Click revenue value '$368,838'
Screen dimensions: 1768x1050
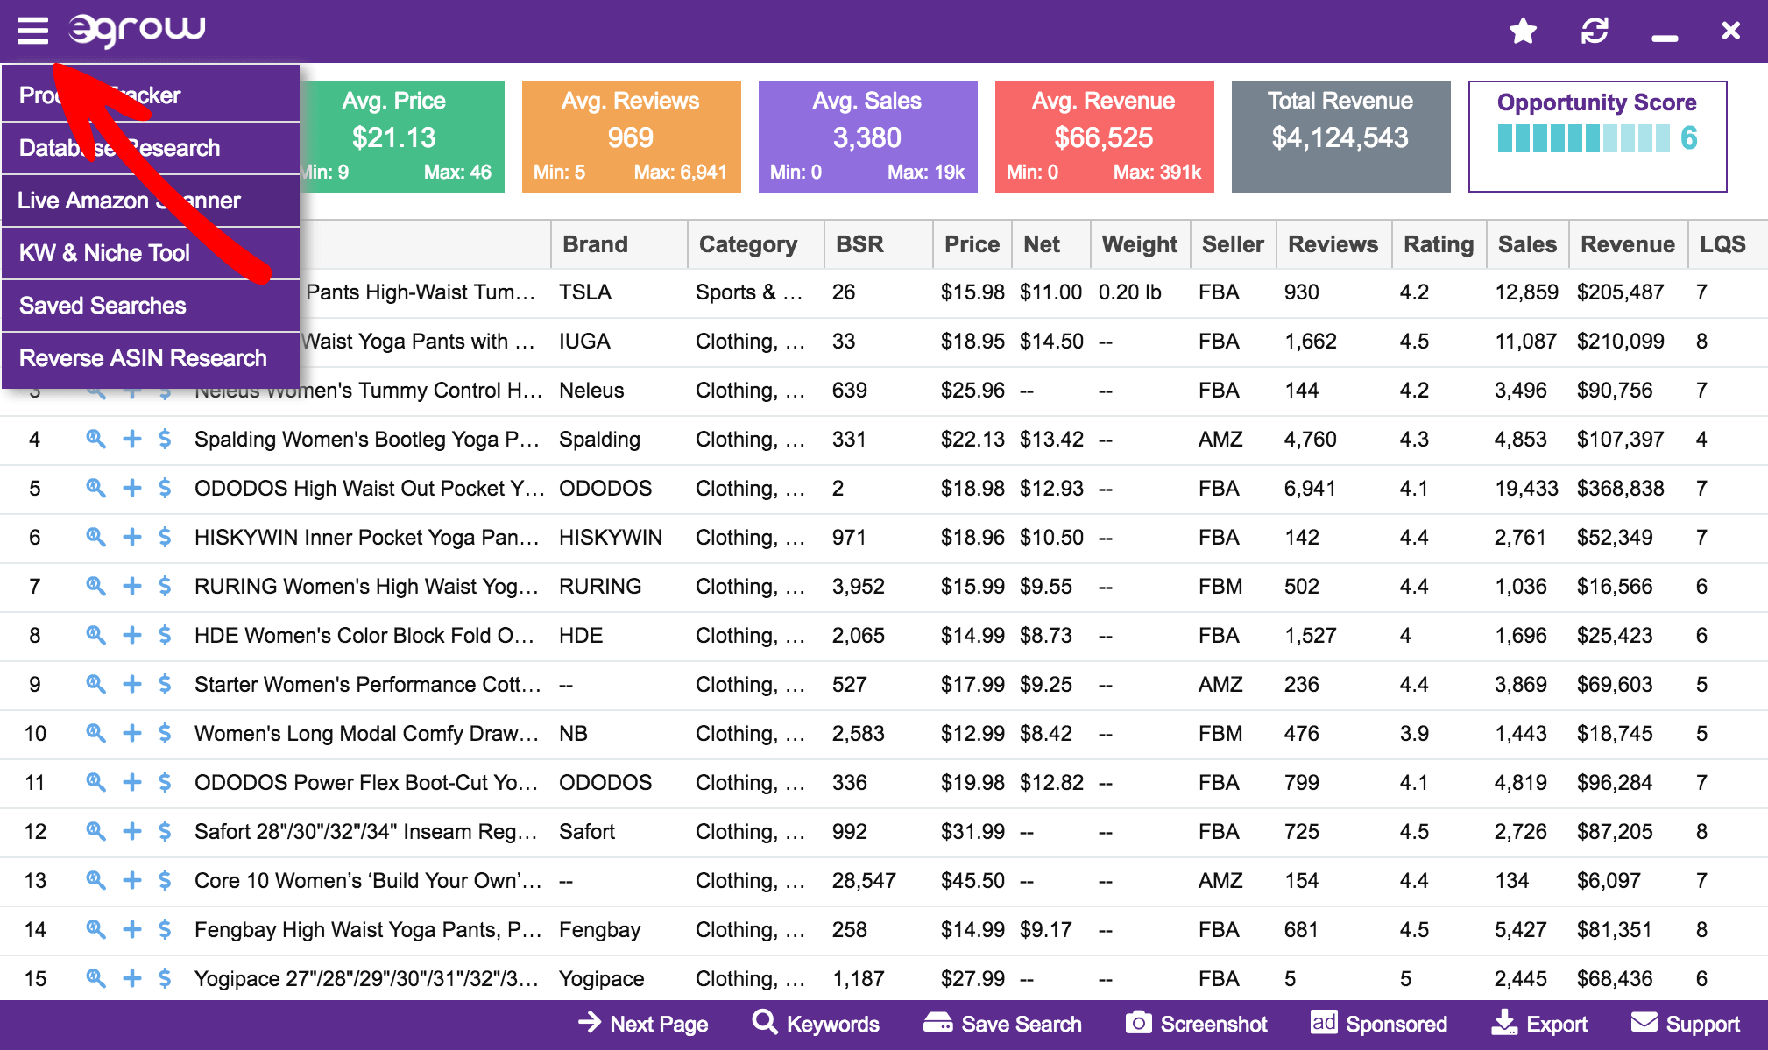pos(1620,488)
